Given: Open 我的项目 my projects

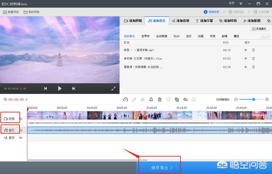Looking at the screenshot, I should [x=31, y=12].
